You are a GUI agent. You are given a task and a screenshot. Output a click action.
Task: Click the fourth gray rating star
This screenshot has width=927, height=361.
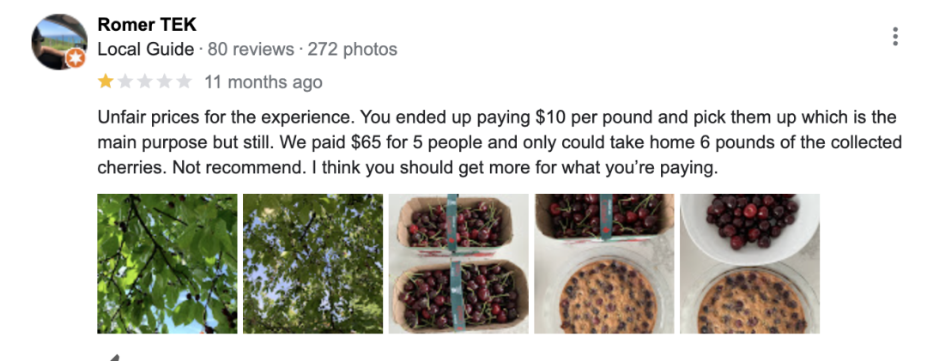tap(165, 82)
